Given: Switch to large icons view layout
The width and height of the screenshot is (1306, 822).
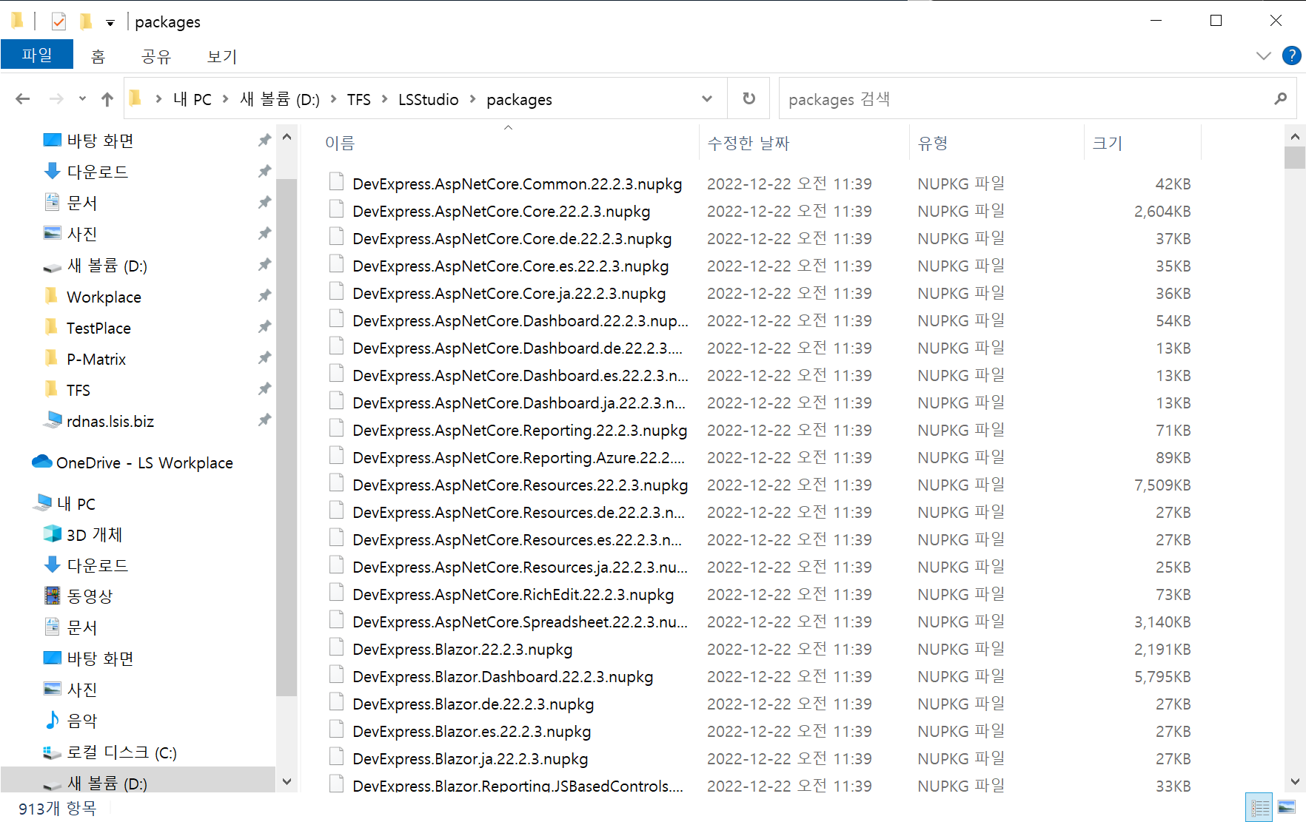Looking at the screenshot, I should 1287,807.
